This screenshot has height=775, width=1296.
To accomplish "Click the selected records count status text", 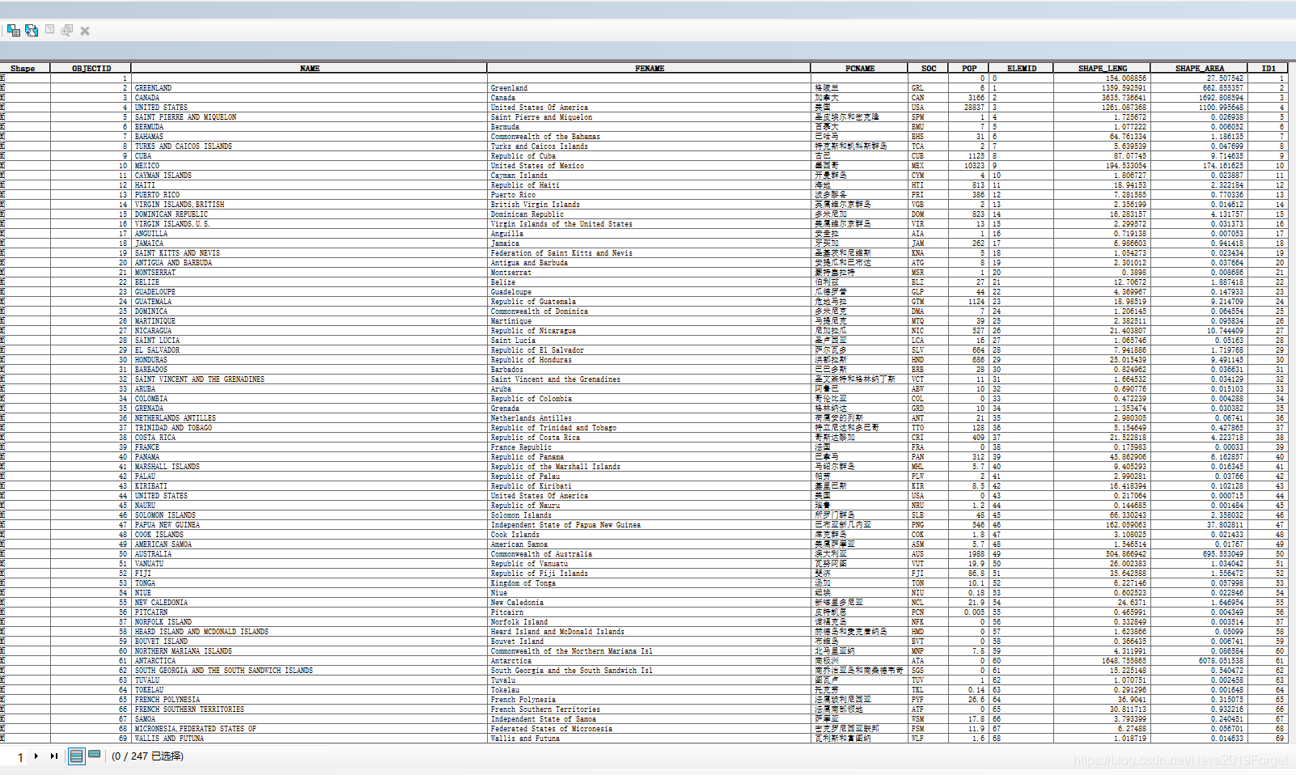I will click(147, 756).
